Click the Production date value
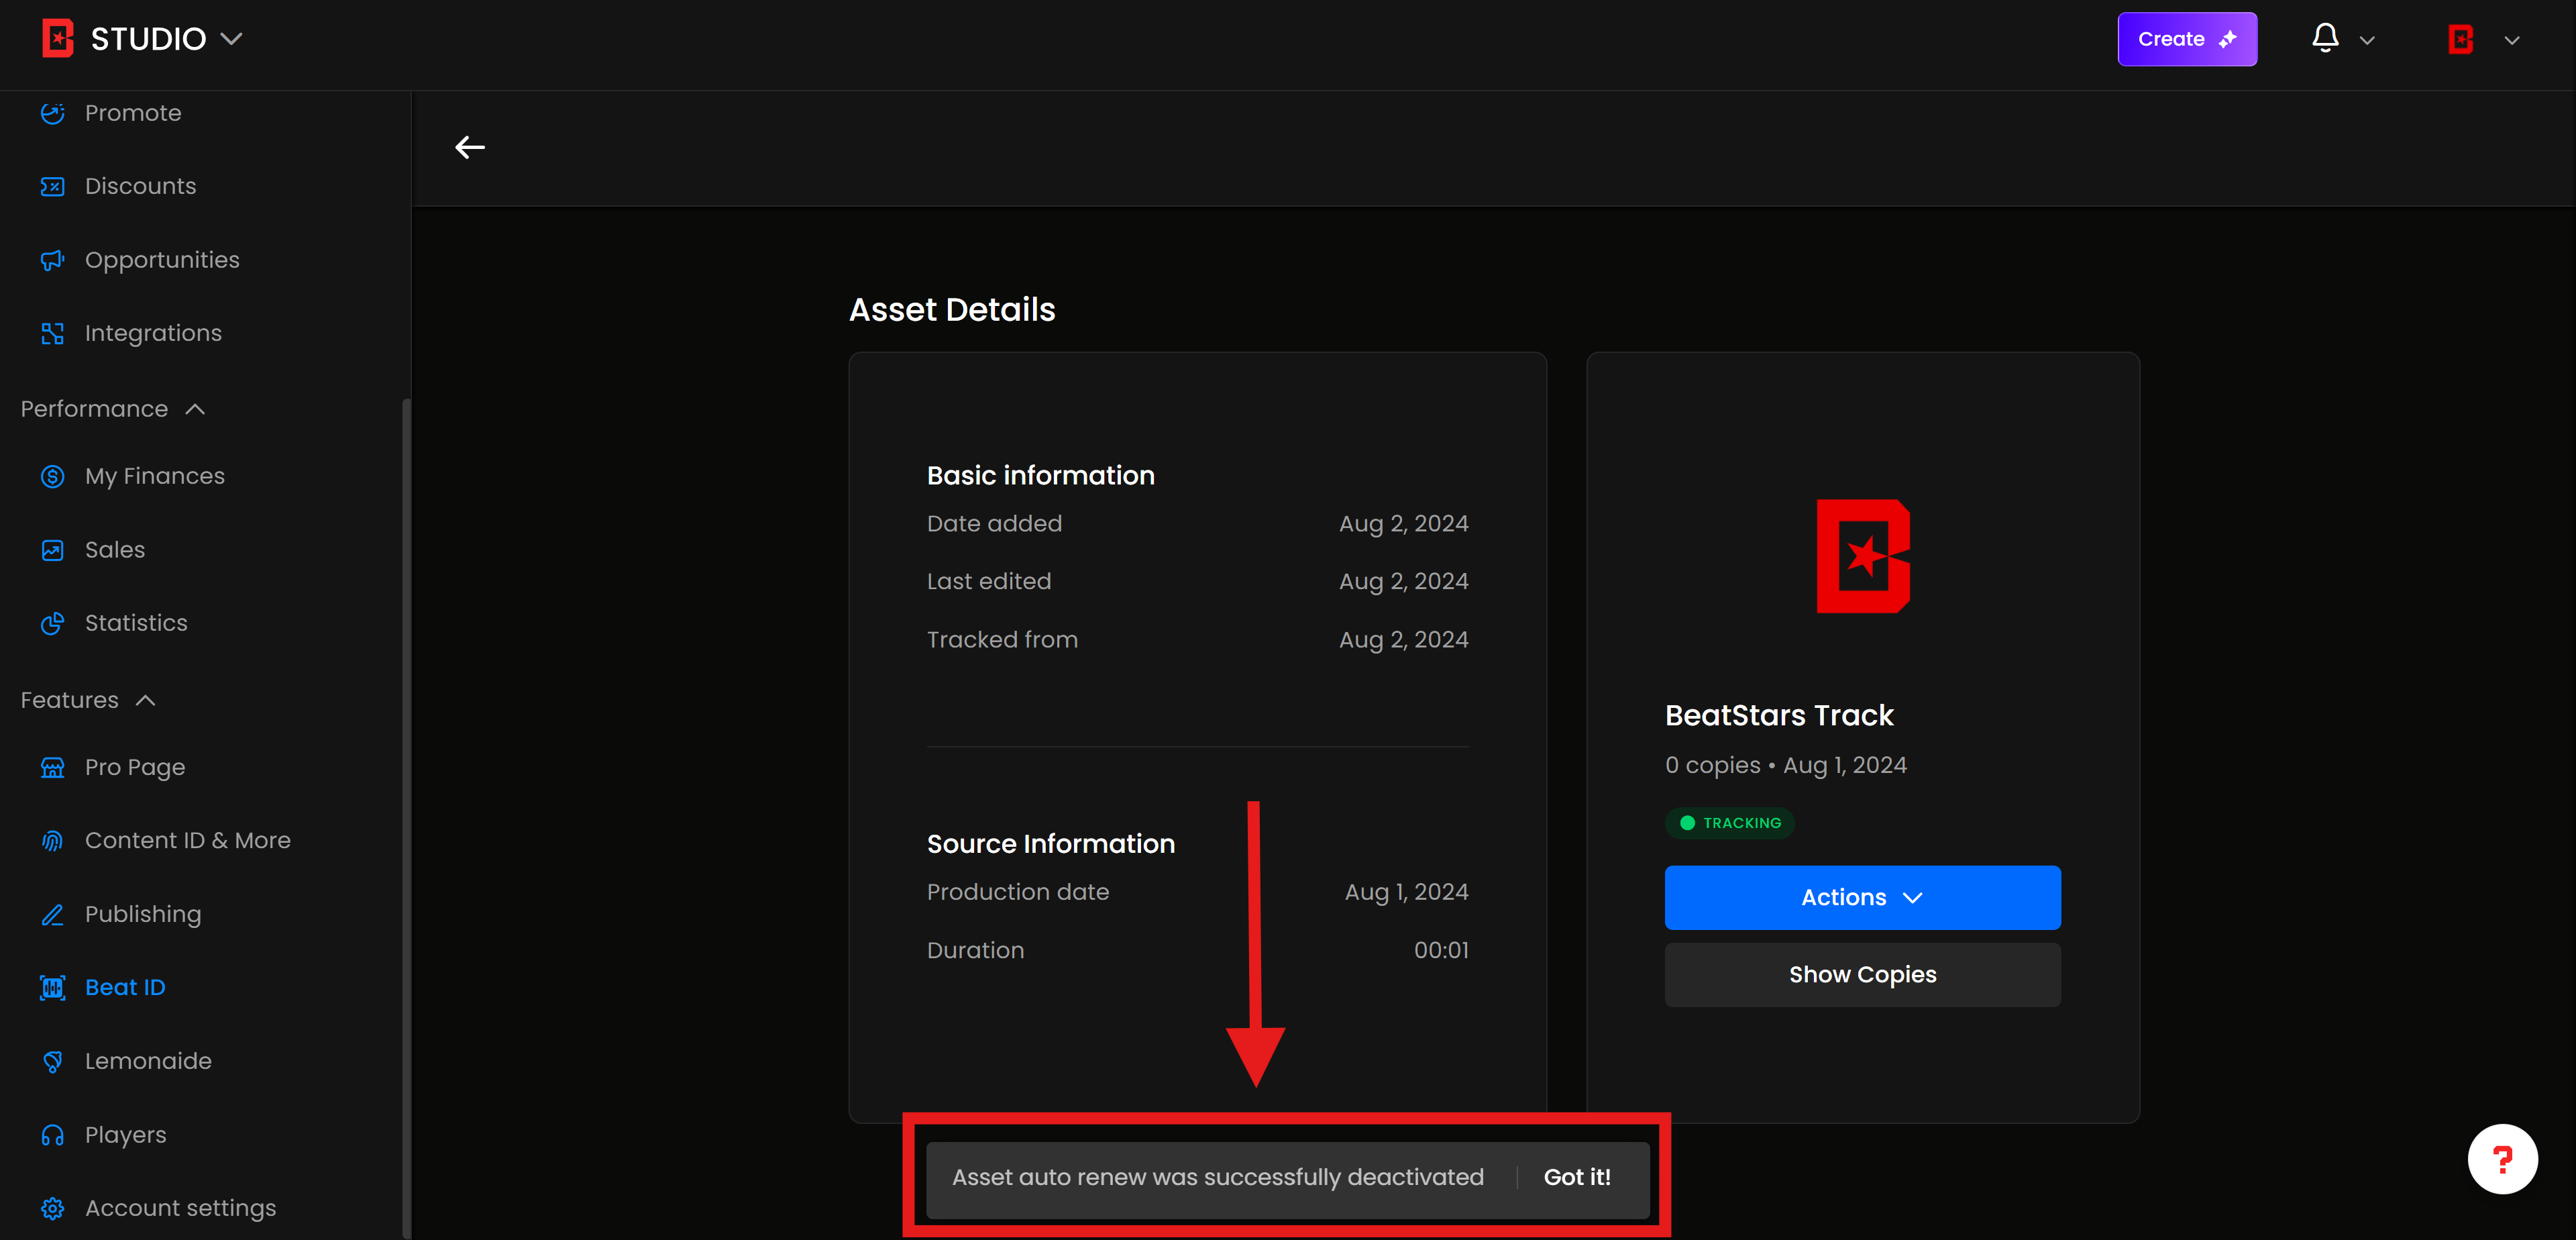2576x1240 pixels. [1406, 892]
